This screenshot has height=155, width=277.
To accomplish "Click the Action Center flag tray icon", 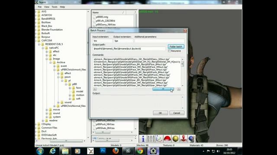I will click(x=209, y=151).
